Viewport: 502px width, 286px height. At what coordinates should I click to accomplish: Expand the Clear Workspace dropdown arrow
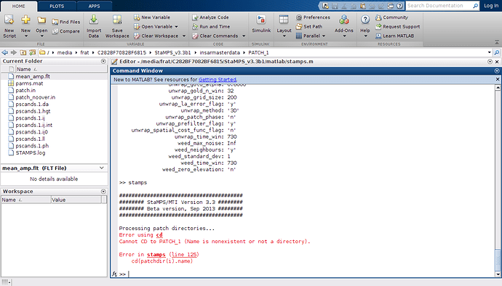(184, 36)
